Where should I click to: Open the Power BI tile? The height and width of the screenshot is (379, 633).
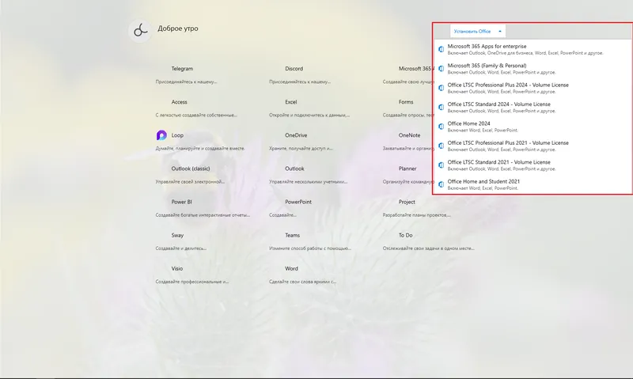(203, 208)
